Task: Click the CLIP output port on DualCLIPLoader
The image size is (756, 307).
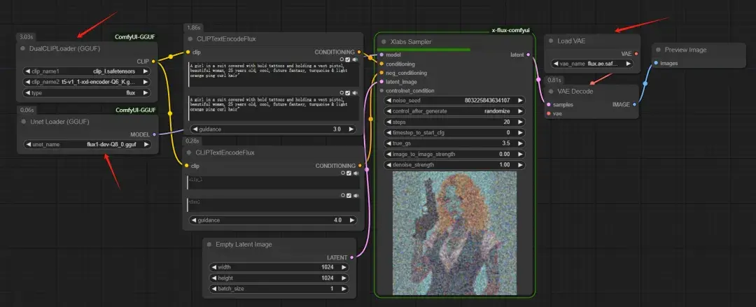Action: point(153,61)
